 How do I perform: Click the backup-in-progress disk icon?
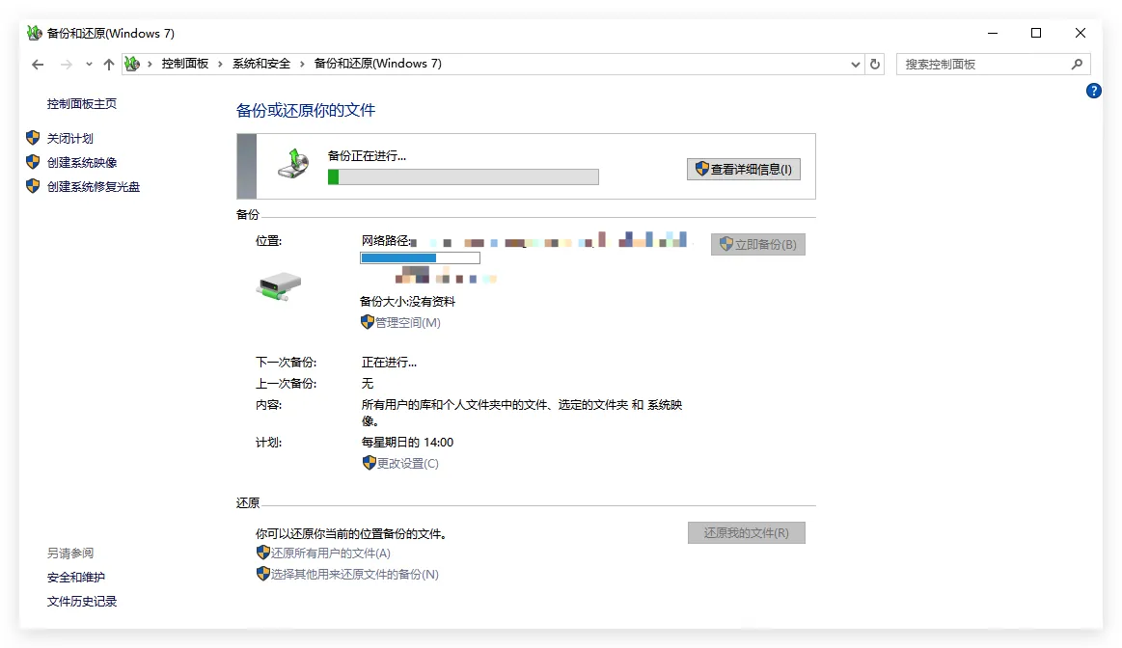click(293, 163)
